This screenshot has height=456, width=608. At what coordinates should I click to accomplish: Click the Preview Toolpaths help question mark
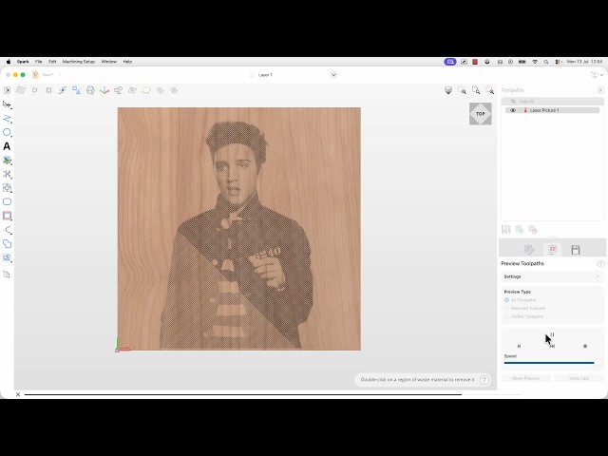[x=600, y=264]
